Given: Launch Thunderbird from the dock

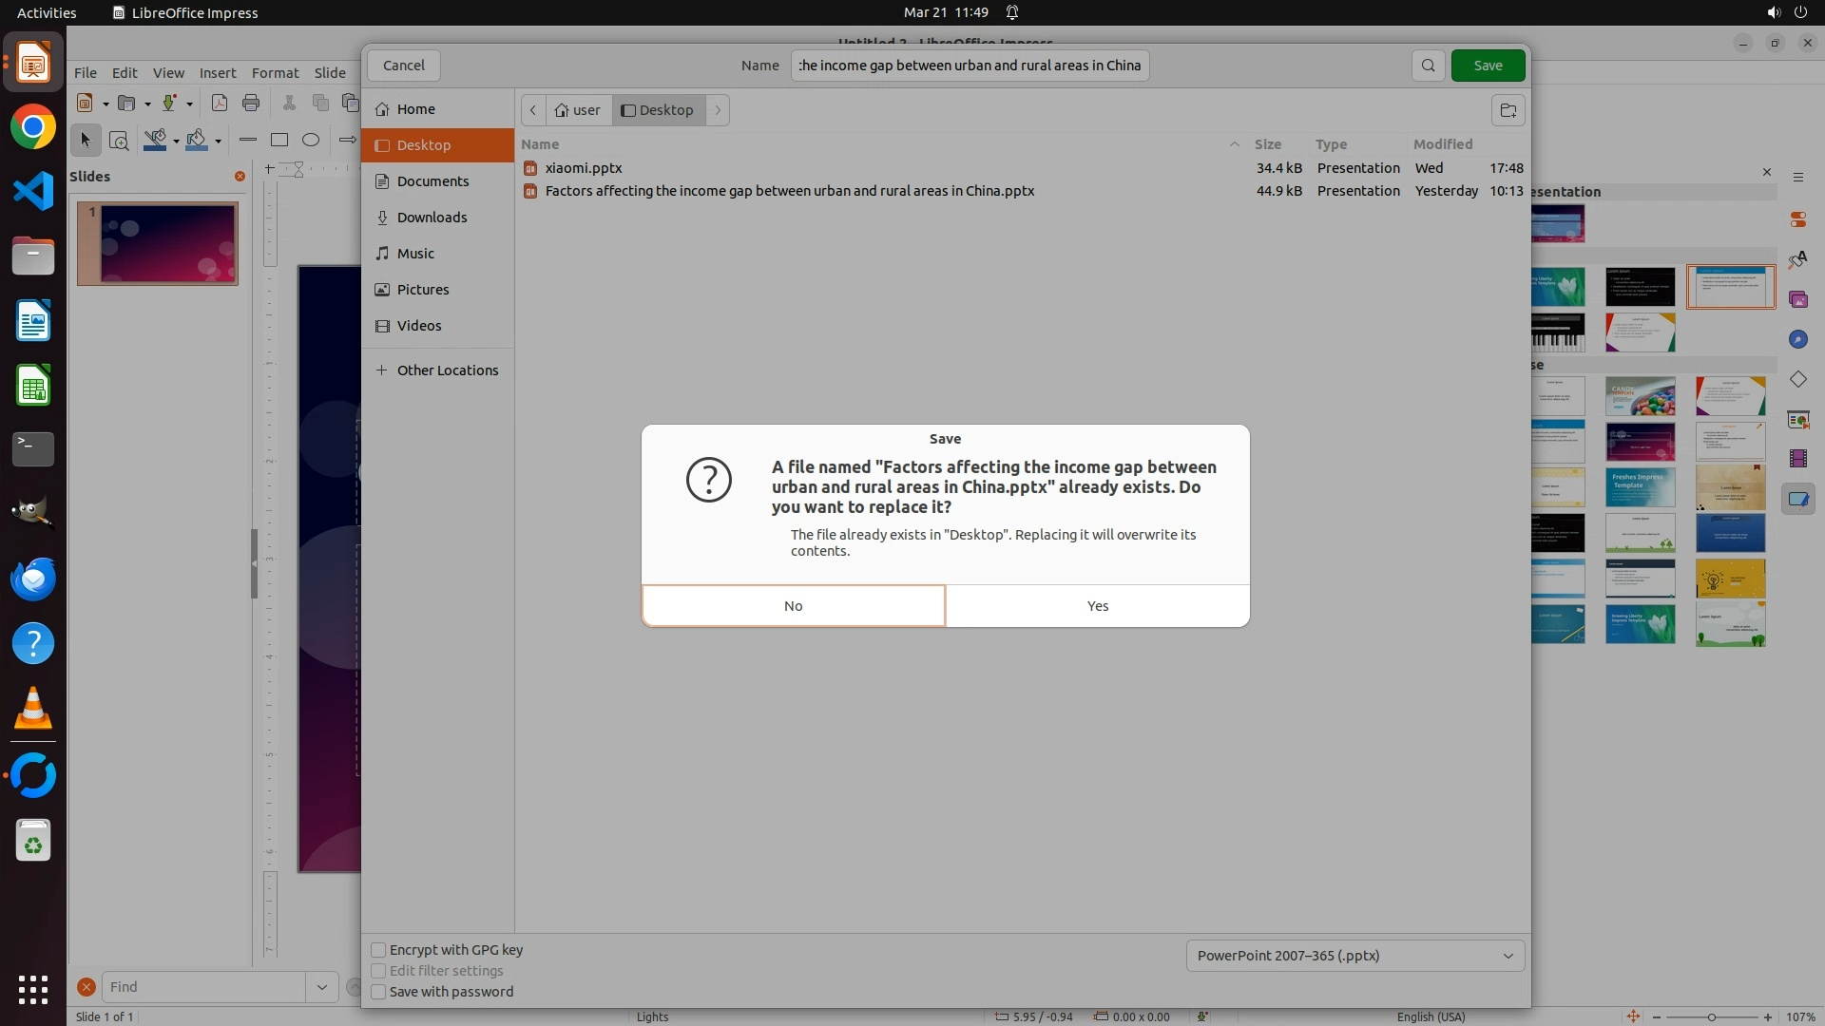Looking at the screenshot, I should pos(33,579).
